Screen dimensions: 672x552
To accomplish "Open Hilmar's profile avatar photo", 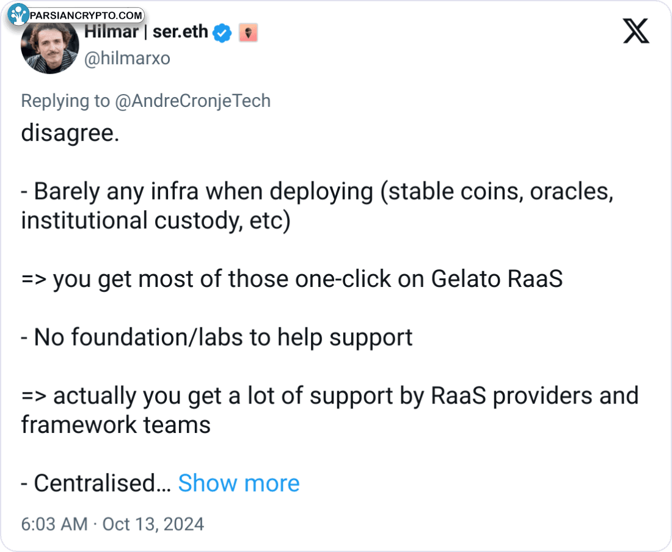I will tap(49, 48).
